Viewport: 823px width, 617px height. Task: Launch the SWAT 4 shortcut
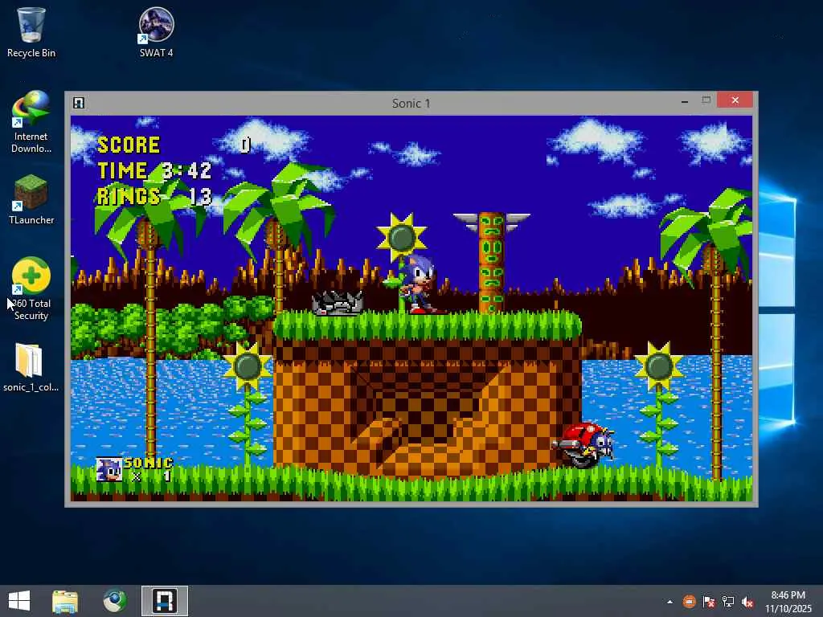157,32
